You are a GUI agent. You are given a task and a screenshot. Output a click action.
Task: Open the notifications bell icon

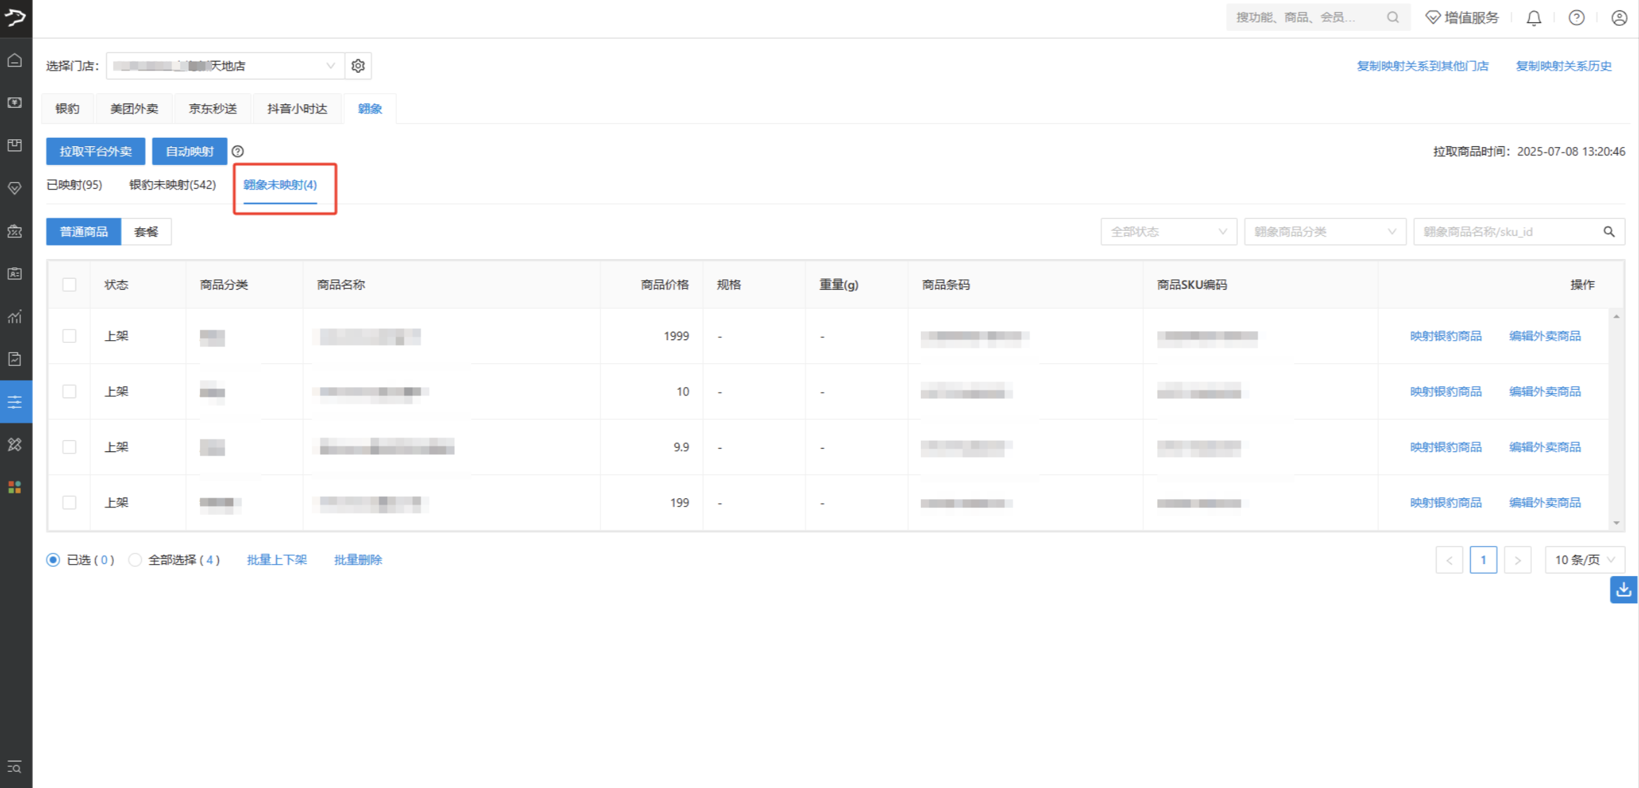point(1533,18)
